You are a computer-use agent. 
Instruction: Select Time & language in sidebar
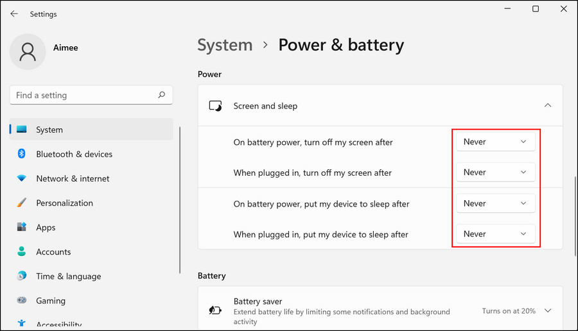point(68,276)
